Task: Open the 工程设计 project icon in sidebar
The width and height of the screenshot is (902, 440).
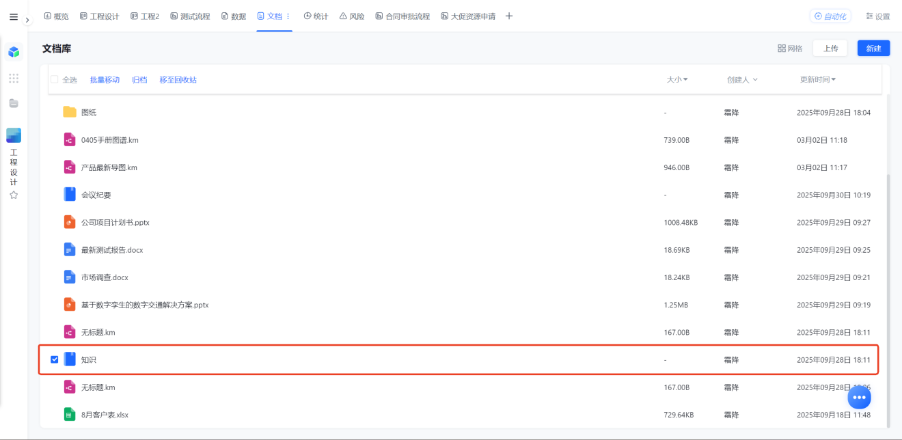Action: tap(14, 135)
